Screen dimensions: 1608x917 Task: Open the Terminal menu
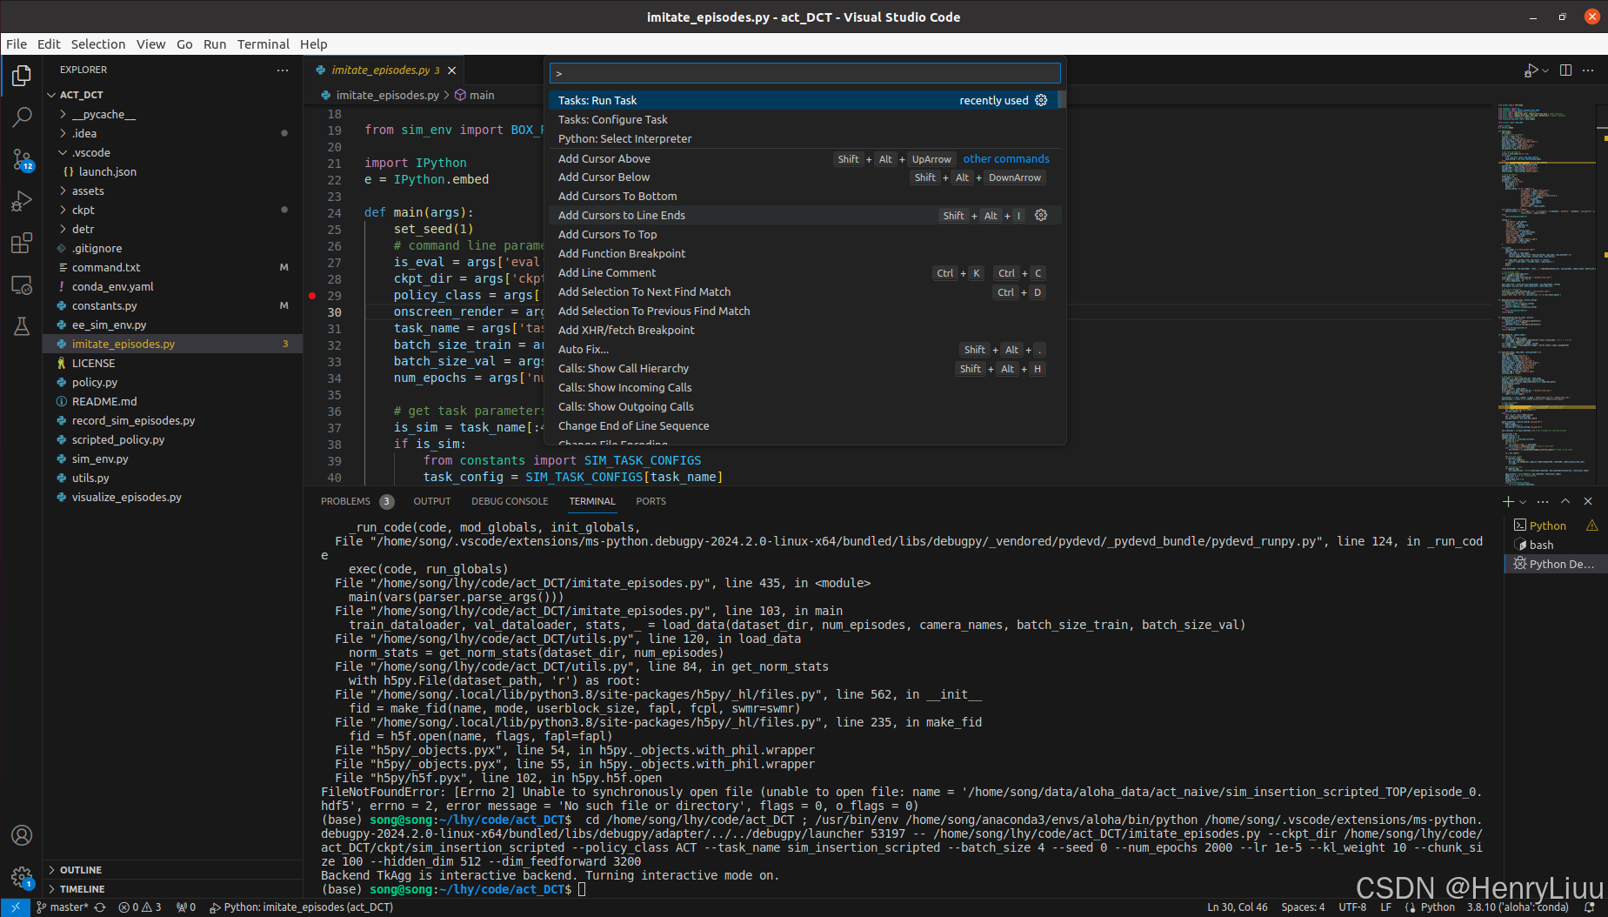[263, 44]
